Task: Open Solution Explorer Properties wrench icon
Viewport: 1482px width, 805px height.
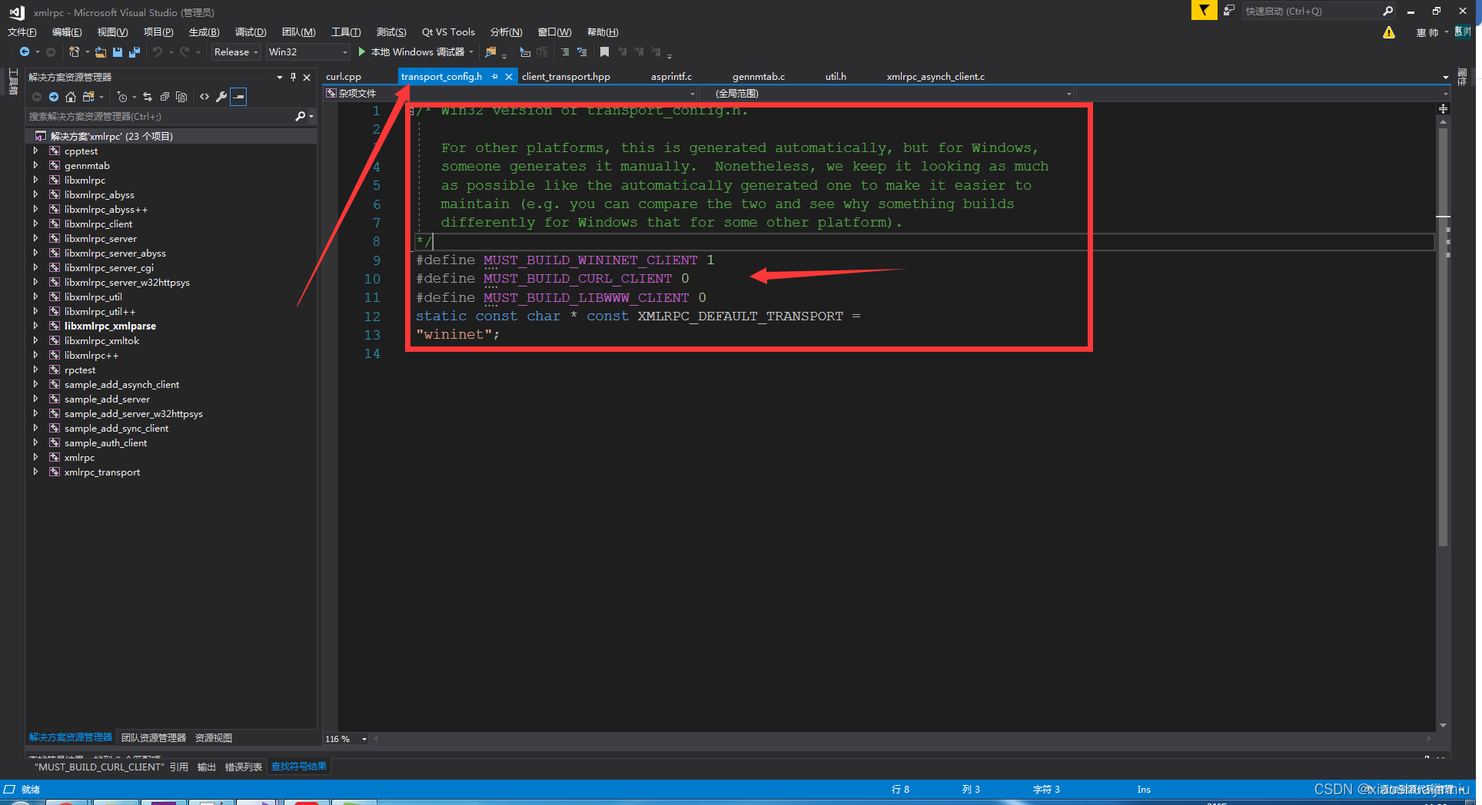Action: pyautogui.click(x=221, y=96)
